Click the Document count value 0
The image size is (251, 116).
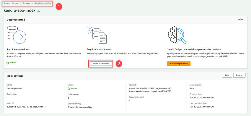click(129, 100)
